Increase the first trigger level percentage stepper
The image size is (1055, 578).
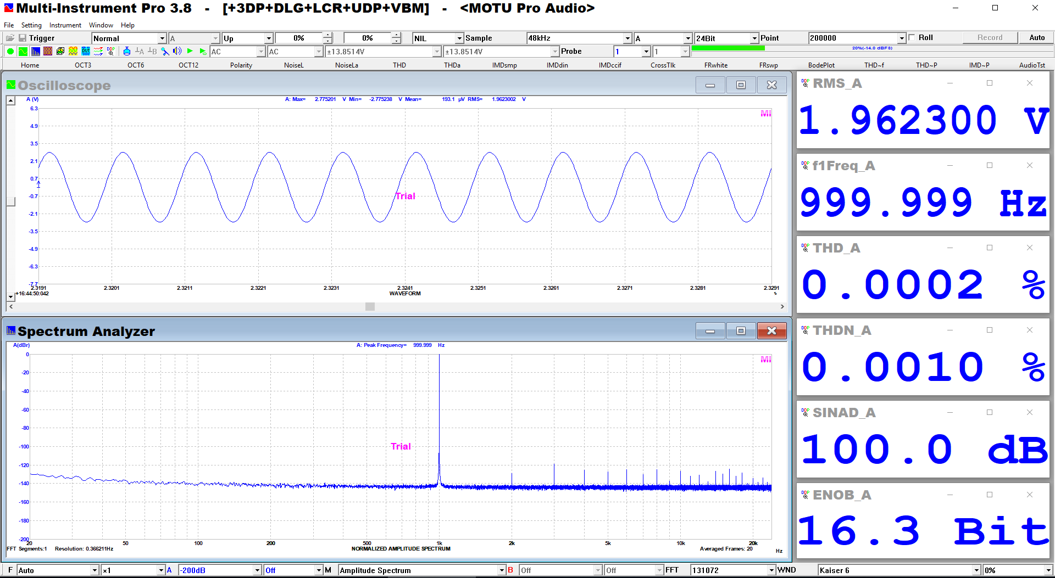327,35
